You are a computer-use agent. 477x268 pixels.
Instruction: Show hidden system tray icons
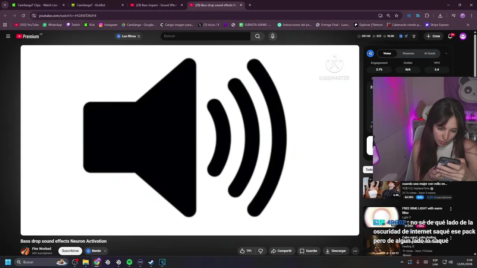coord(402,262)
